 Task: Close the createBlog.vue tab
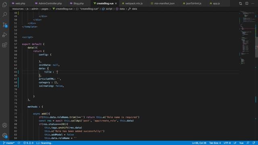click(116, 4)
